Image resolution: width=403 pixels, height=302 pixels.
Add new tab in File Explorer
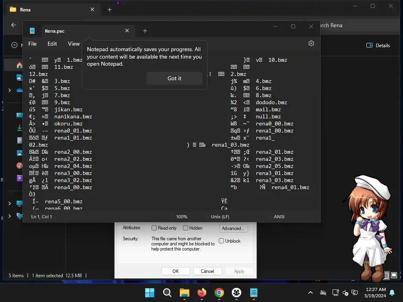tap(109, 10)
